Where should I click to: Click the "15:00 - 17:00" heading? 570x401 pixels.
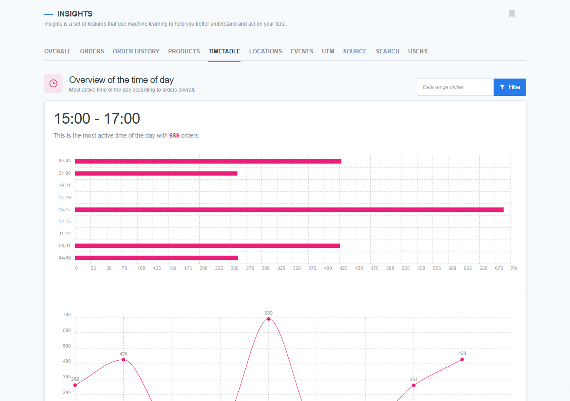point(97,119)
